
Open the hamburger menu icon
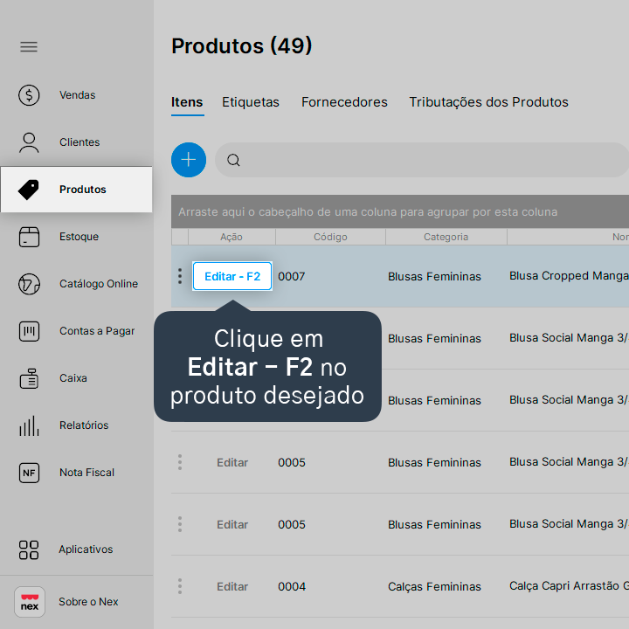coord(29,47)
